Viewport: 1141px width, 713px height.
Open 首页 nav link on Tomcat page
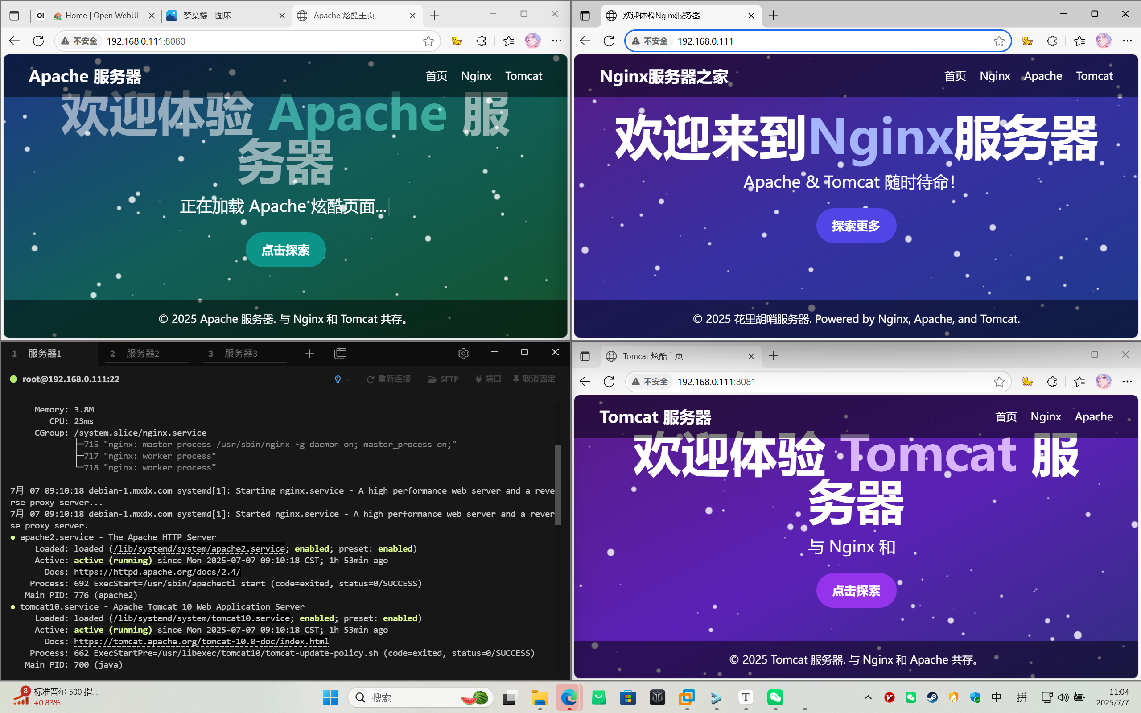(x=1006, y=416)
